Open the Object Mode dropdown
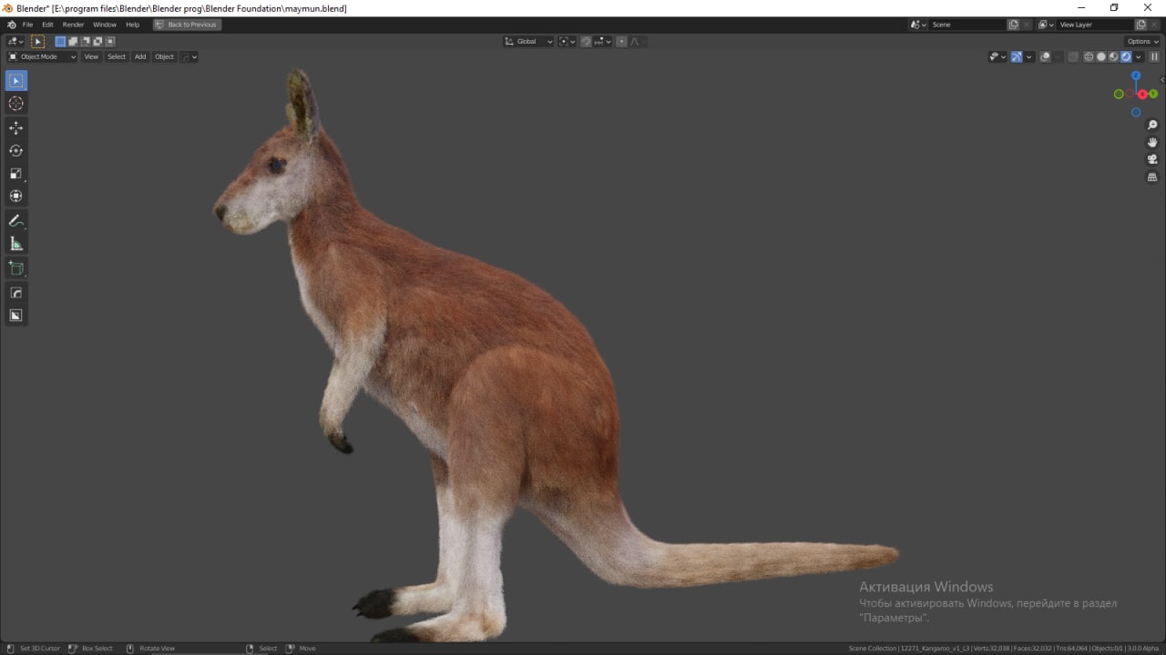Screen dimensions: 1166x655 coord(42,56)
